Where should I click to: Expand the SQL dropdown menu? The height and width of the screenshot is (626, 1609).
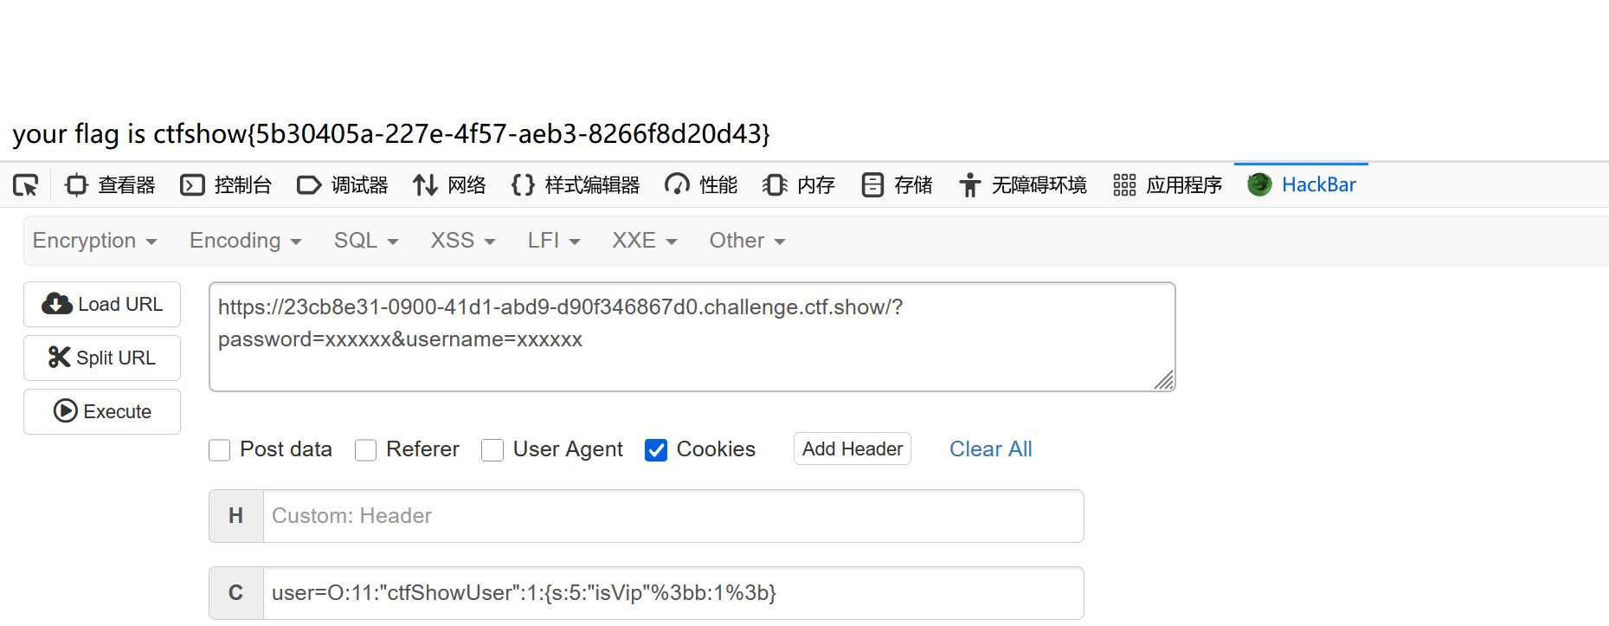tap(365, 240)
